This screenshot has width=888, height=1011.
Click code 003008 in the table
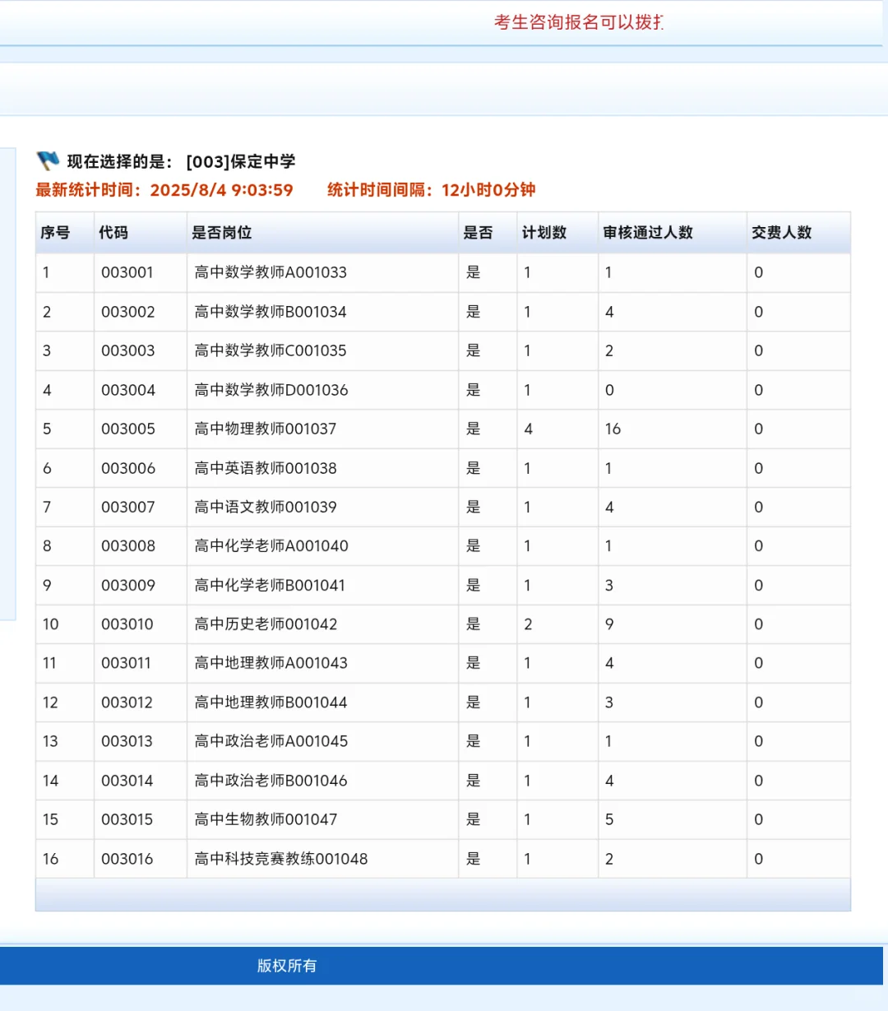[x=128, y=545]
